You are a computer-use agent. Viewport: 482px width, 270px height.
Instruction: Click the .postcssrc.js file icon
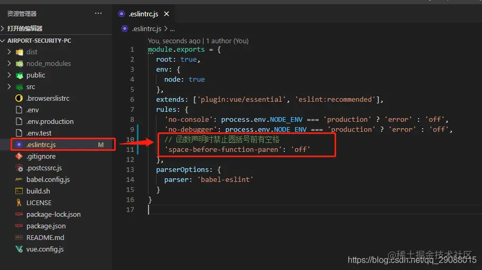[x=19, y=168]
